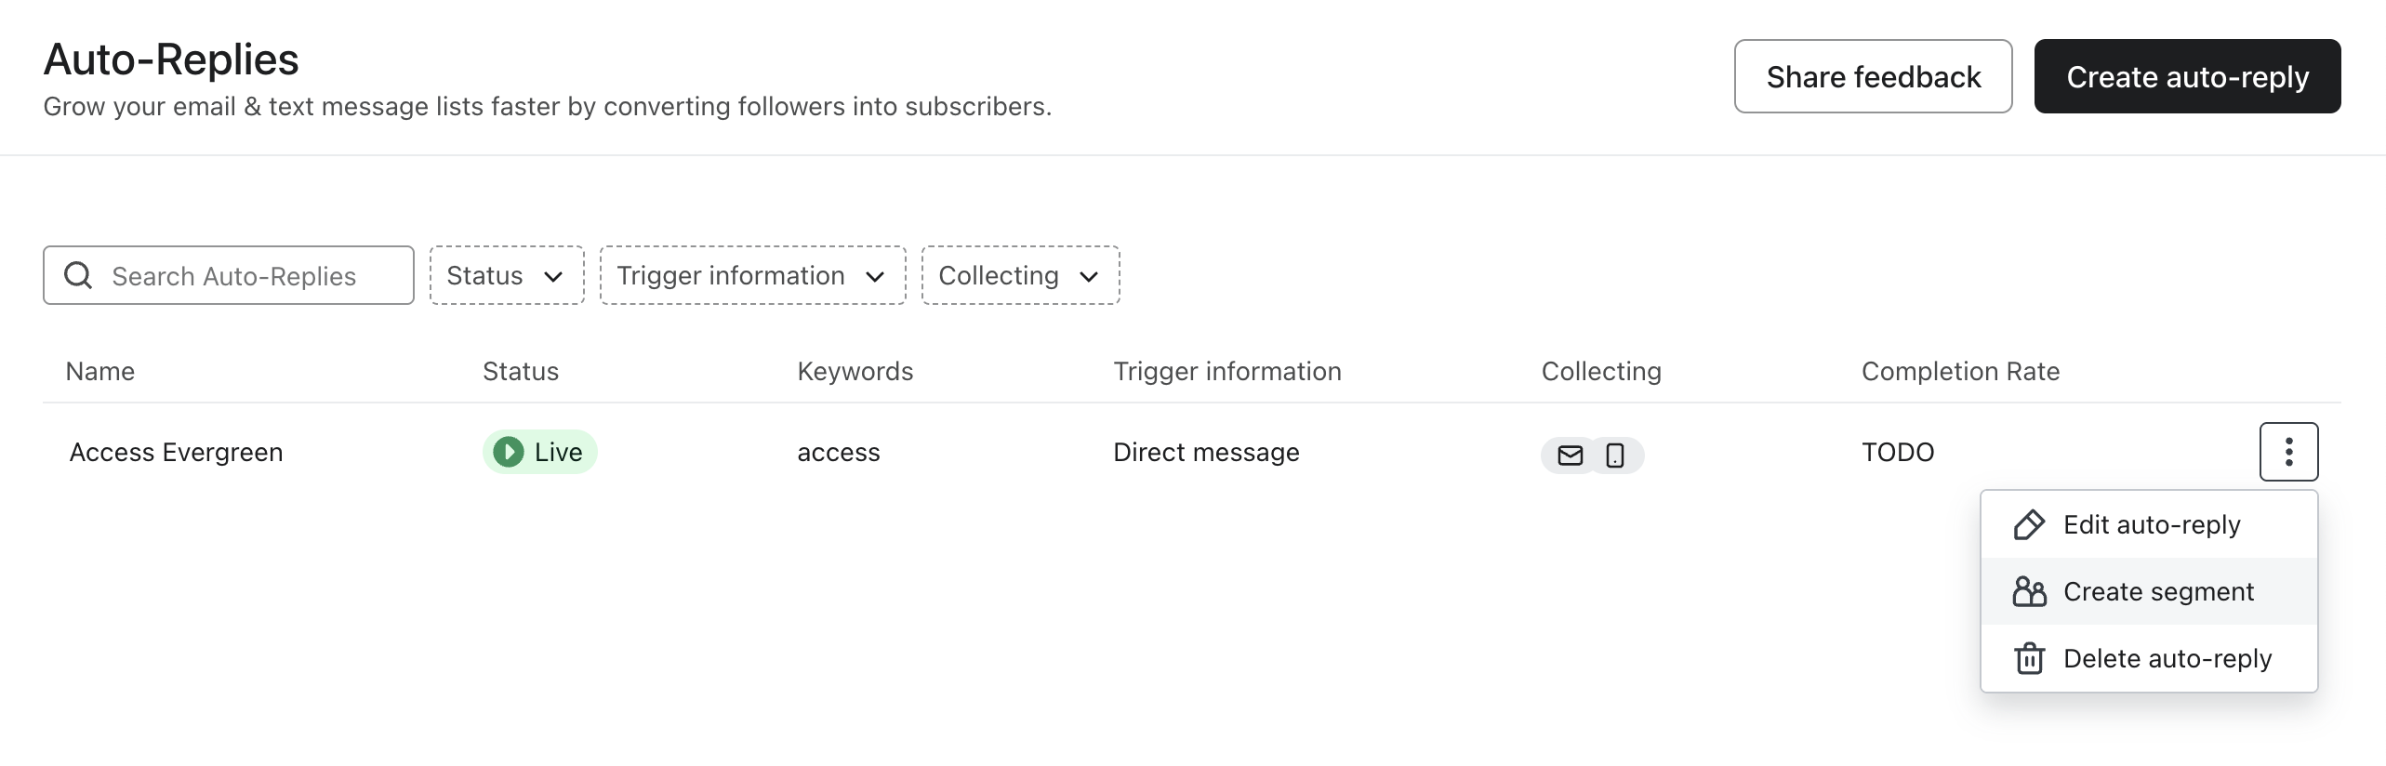Screen dimensions: 2386x766
Task: Click the people segment icon
Action: (x=2029, y=592)
